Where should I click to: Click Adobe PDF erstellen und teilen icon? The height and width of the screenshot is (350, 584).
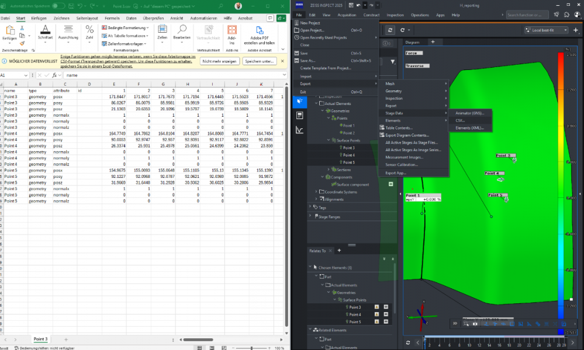click(x=259, y=30)
